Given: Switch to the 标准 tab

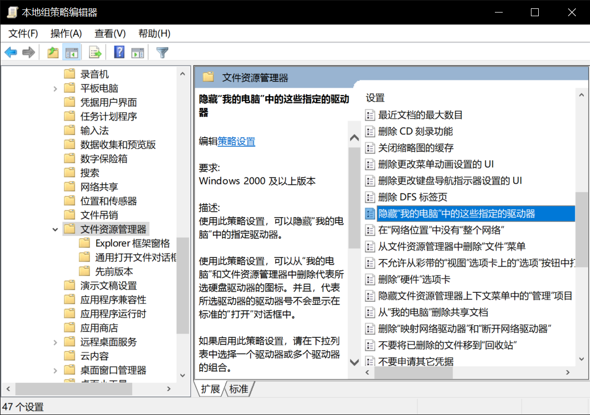Looking at the screenshot, I should (239, 389).
